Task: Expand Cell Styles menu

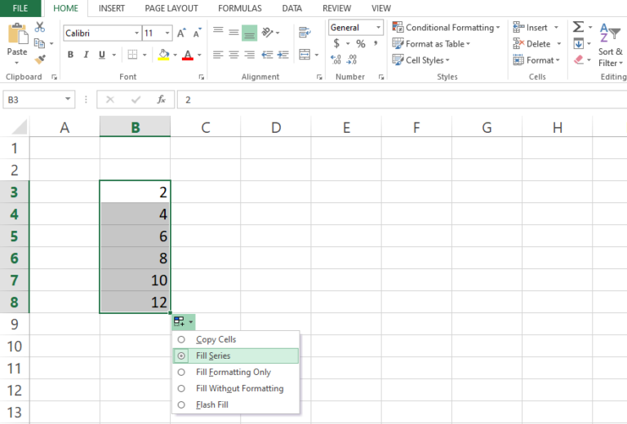Action: 421,60
